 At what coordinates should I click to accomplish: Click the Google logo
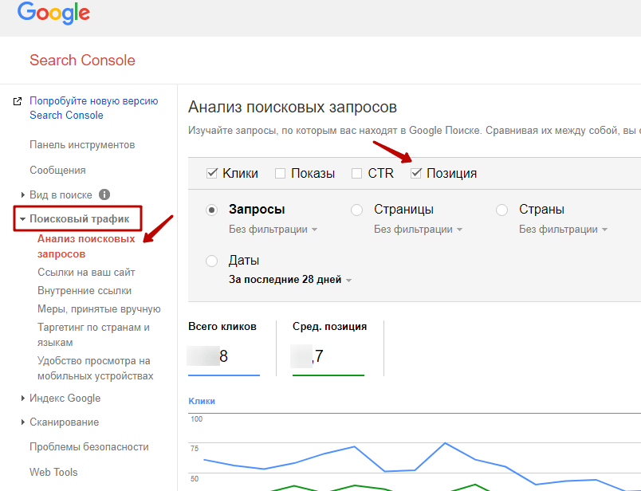coord(53,14)
